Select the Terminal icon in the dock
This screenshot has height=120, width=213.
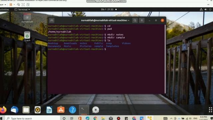[x=84, y=110]
